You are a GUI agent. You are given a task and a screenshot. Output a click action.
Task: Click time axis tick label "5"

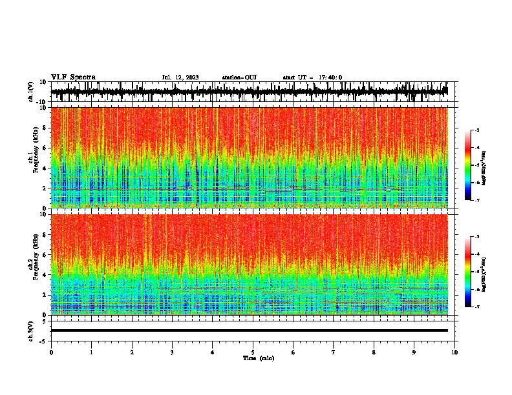pos(253,352)
